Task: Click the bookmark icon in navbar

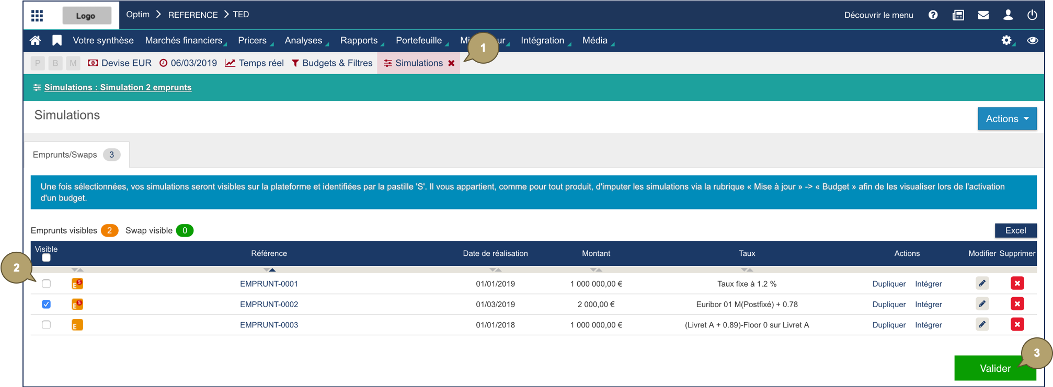Action: pyautogui.click(x=57, y=40)
